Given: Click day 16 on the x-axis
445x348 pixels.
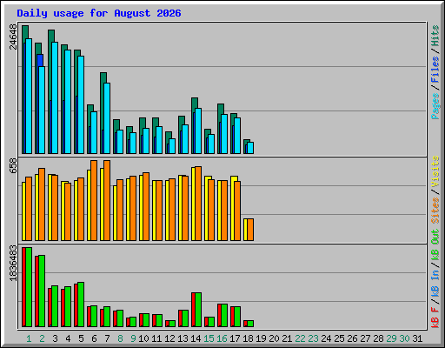Looking at the screenshot, I should pos(222,338).
